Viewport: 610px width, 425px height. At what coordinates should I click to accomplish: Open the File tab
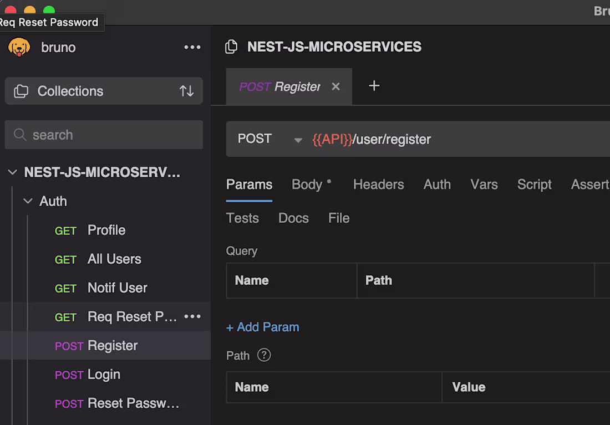pyautogui.click(x=339, y=218)
